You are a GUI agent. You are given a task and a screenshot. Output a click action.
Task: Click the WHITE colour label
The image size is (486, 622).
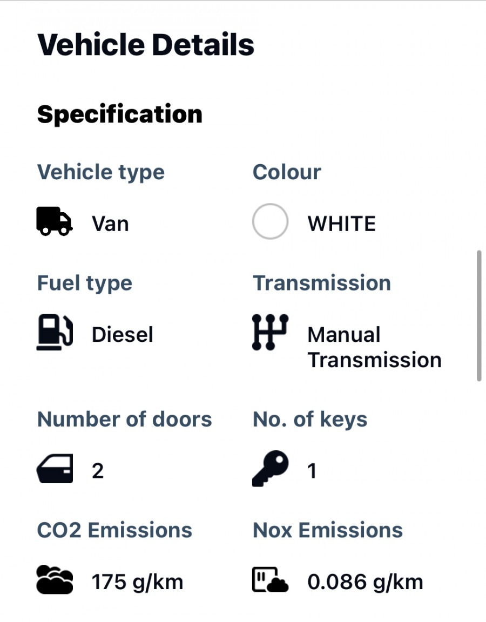pos(341,224)
